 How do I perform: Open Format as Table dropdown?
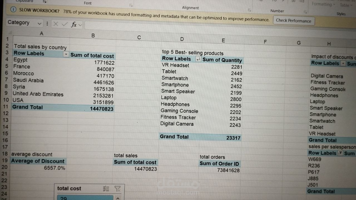point(346,5)
